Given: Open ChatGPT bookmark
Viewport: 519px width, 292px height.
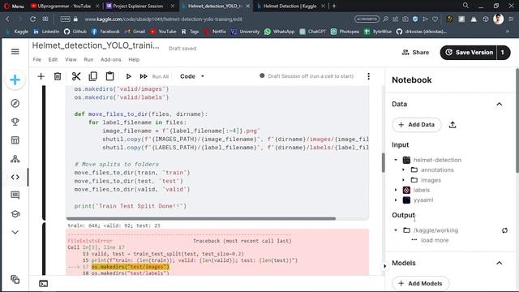Looking at the screenshot, I should click(312, 32).
